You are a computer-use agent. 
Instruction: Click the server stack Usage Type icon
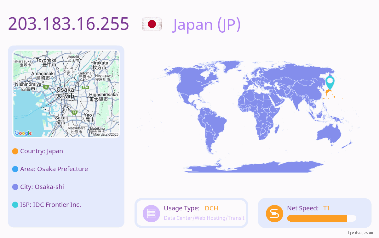[x=151, y=214]
